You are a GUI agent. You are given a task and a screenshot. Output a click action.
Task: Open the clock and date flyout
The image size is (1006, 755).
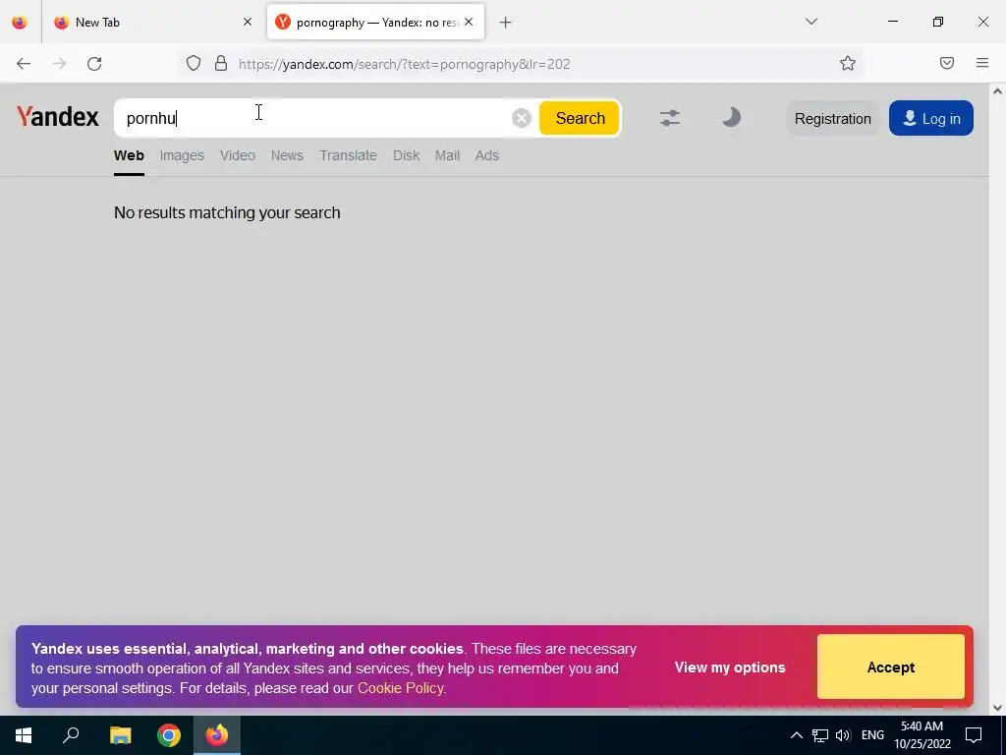[x=922, y=735]
